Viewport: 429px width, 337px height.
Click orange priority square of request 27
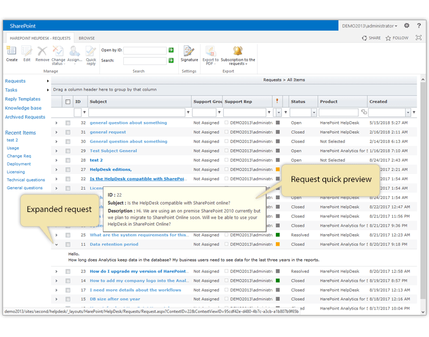click(278, 169)
